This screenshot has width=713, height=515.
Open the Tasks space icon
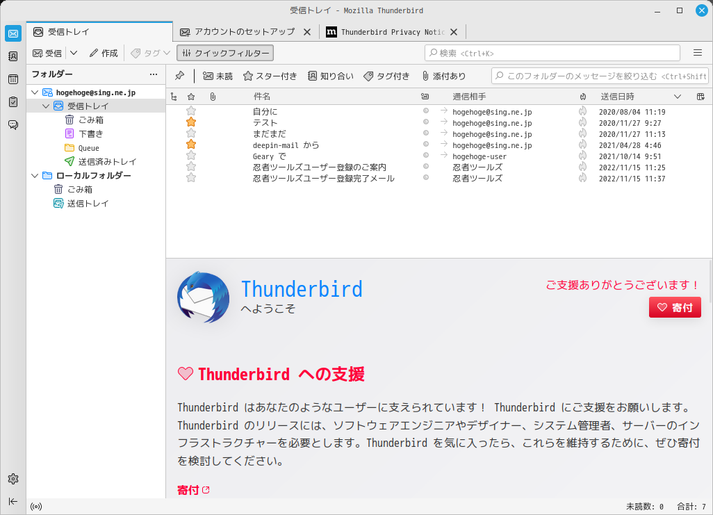pyautogui.click(x=13, y=102)
